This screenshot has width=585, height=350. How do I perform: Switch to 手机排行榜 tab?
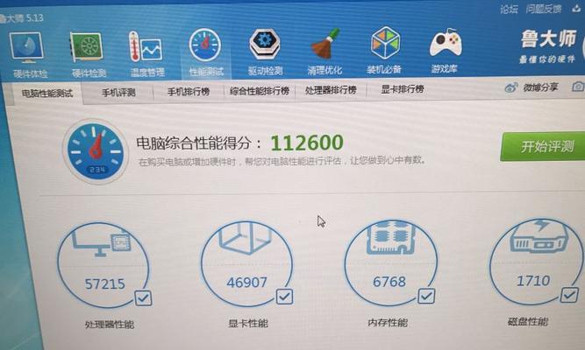click(189, 92)
